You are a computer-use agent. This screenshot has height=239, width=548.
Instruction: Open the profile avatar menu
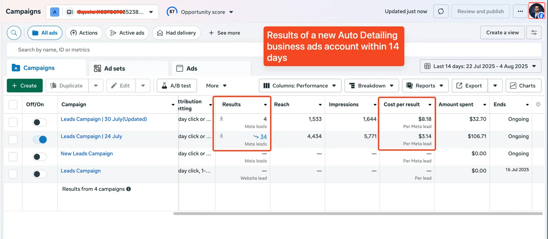tap(537, 11)
